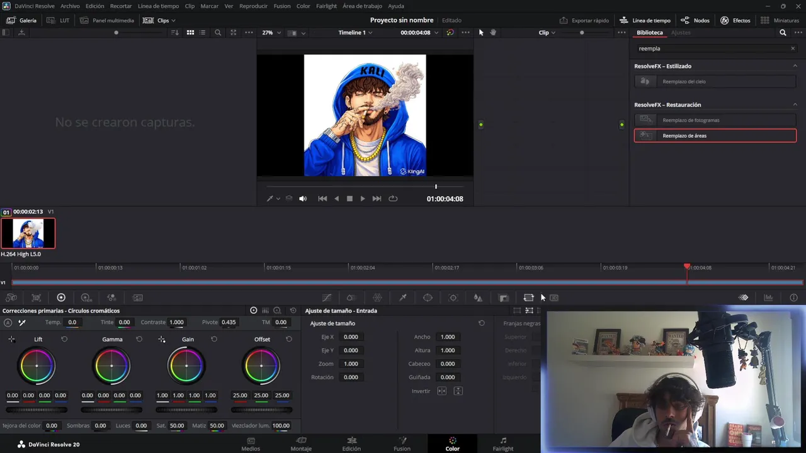This screenshot has height=453, width=806.
Task: Open the LUT panel
Action: [59, 20]
